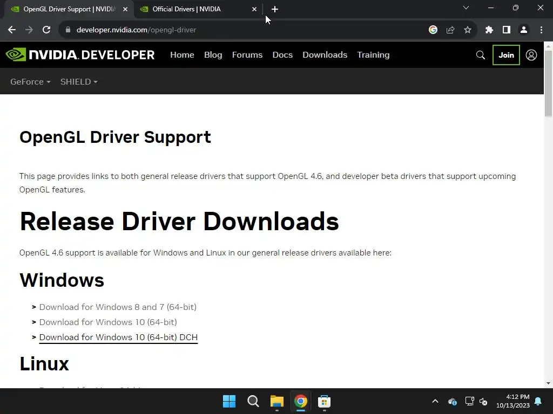Screen dimensions: 553x414
Task: Open the site search magnifier icon
Action: 480,55
